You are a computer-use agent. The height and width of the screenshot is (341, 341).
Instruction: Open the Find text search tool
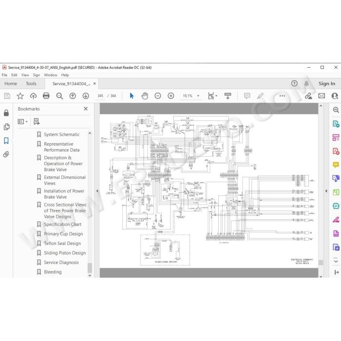(59, 96)
